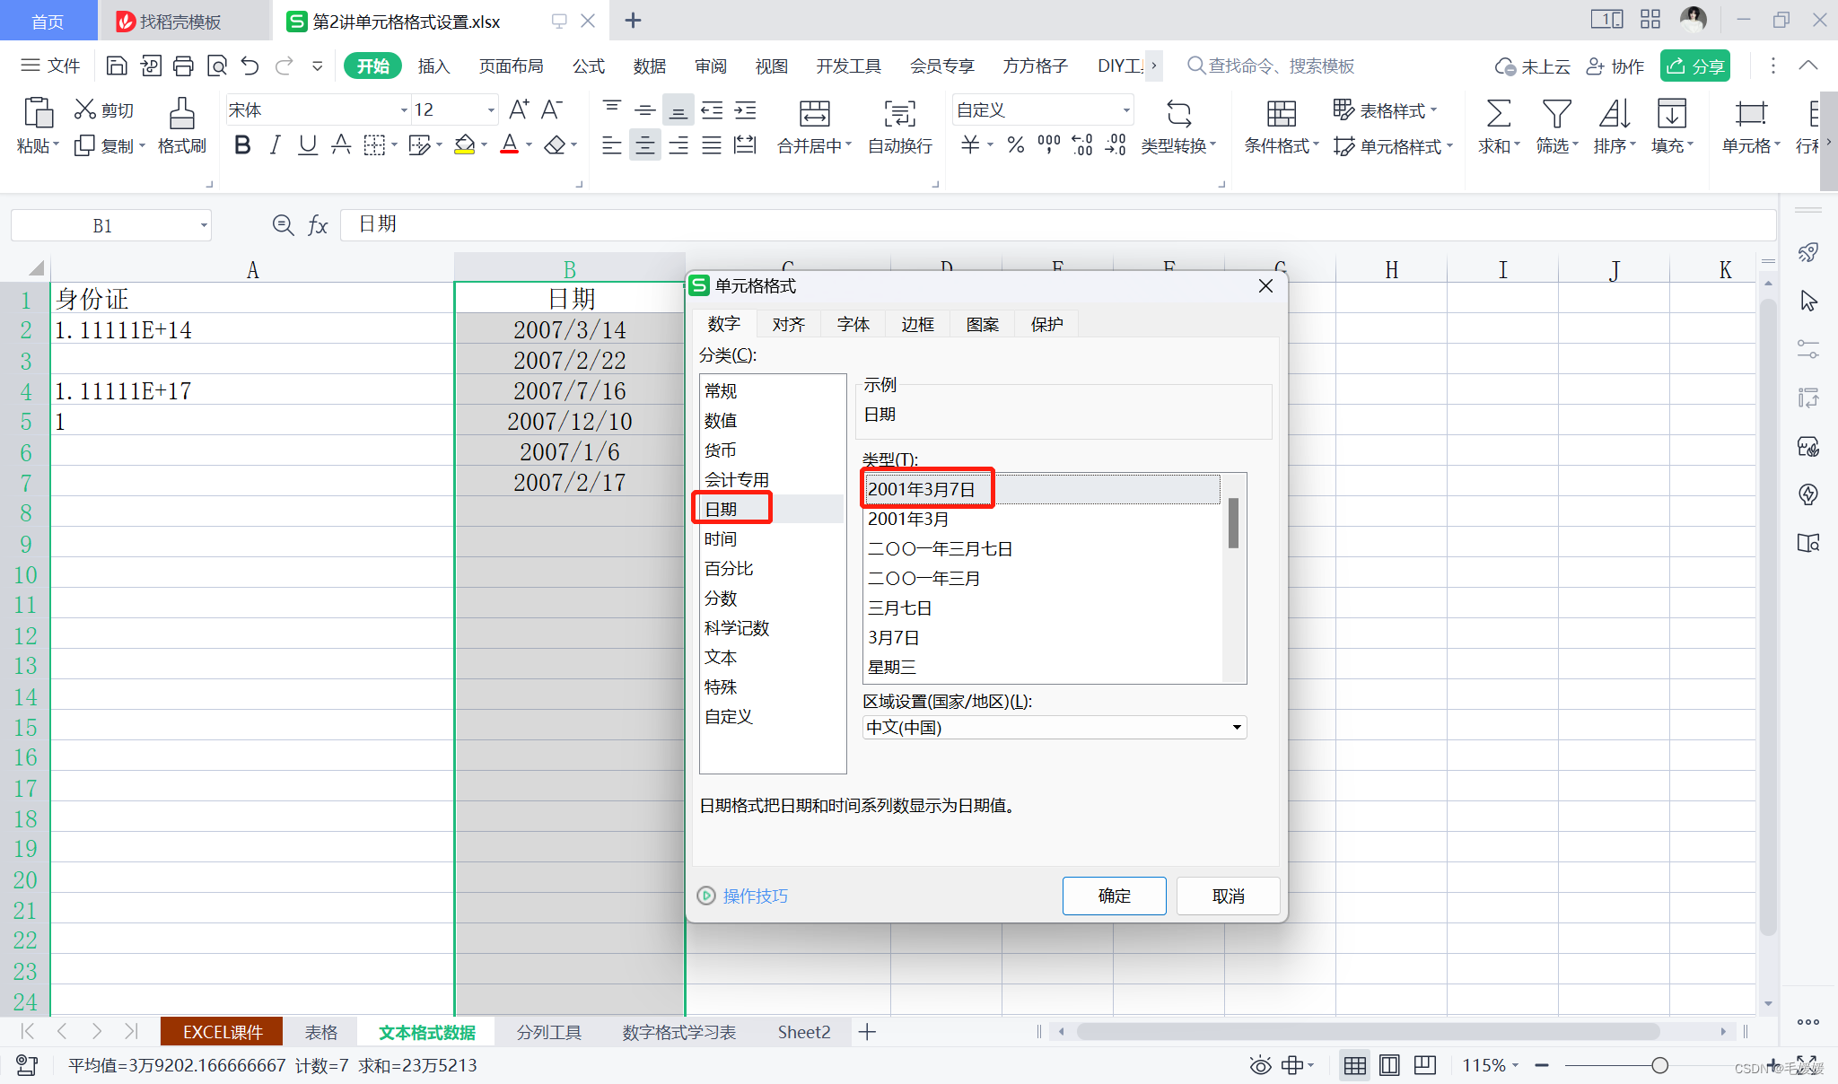1838x1084 pixels.
Task: Expand the region setting 中文(中国) dropdown
Action: [1237, 727]
